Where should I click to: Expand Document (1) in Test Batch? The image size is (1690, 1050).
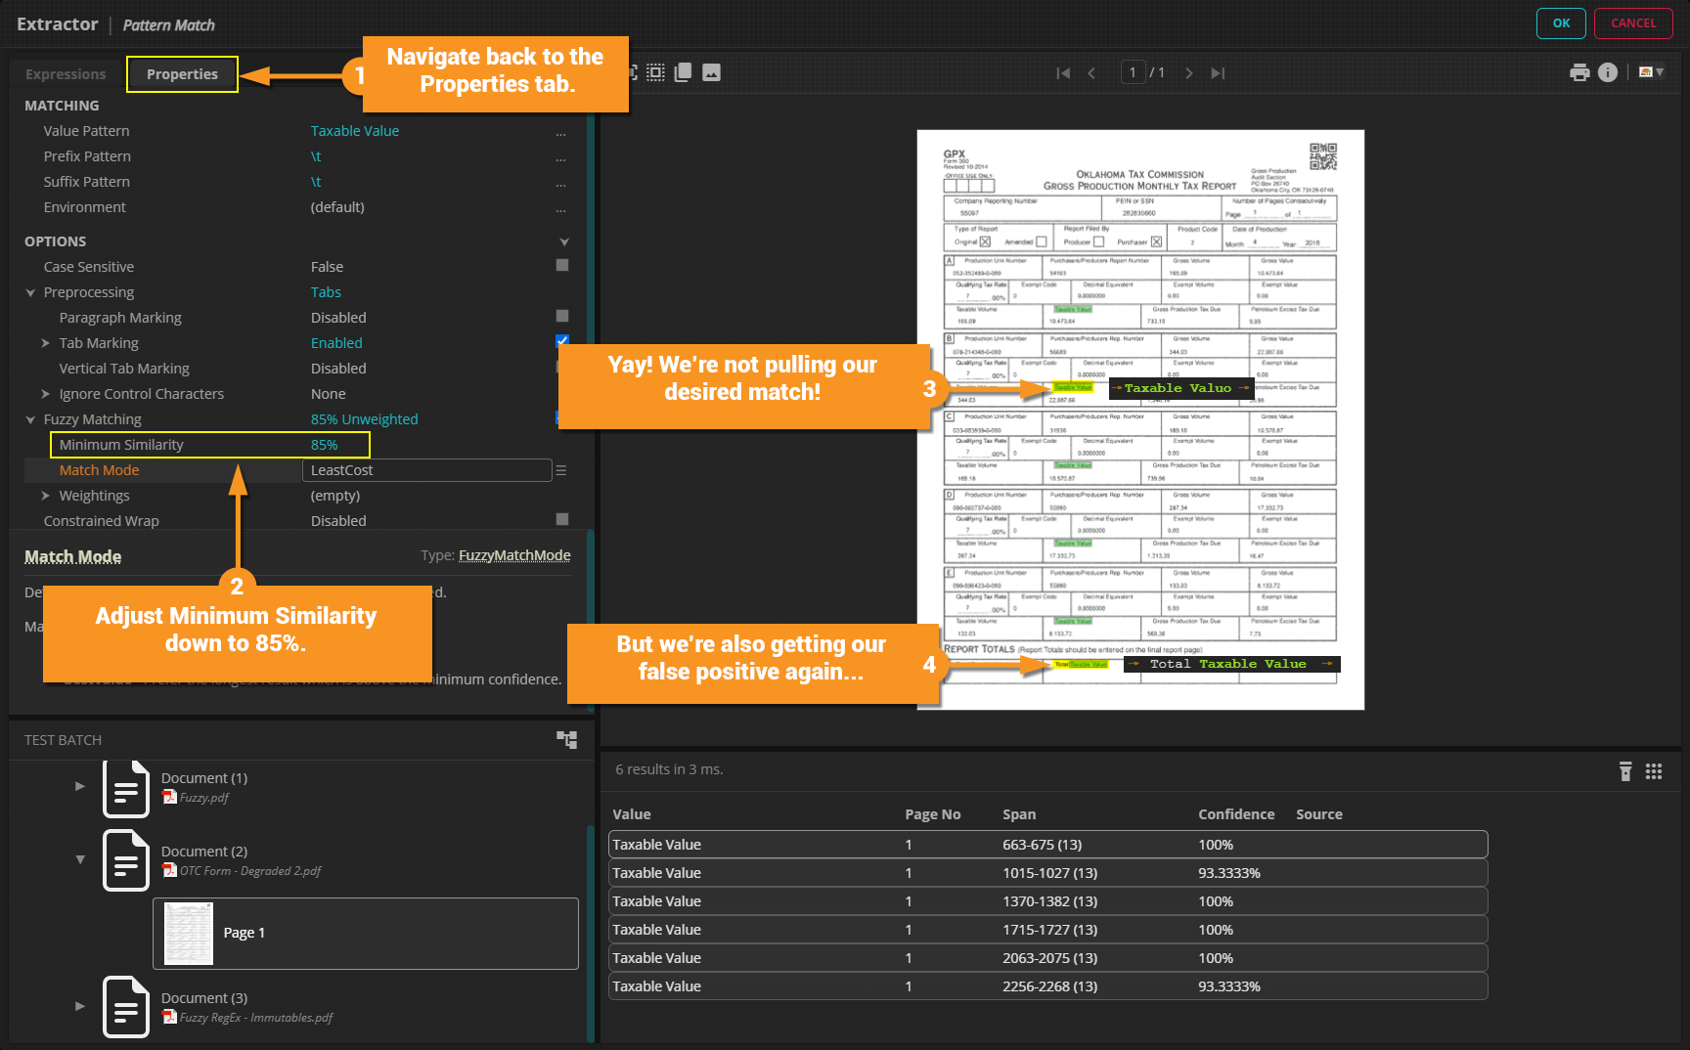[80, 786]
